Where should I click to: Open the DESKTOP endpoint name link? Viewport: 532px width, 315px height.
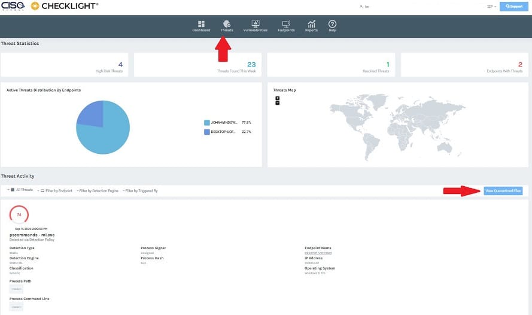point(318,253)
